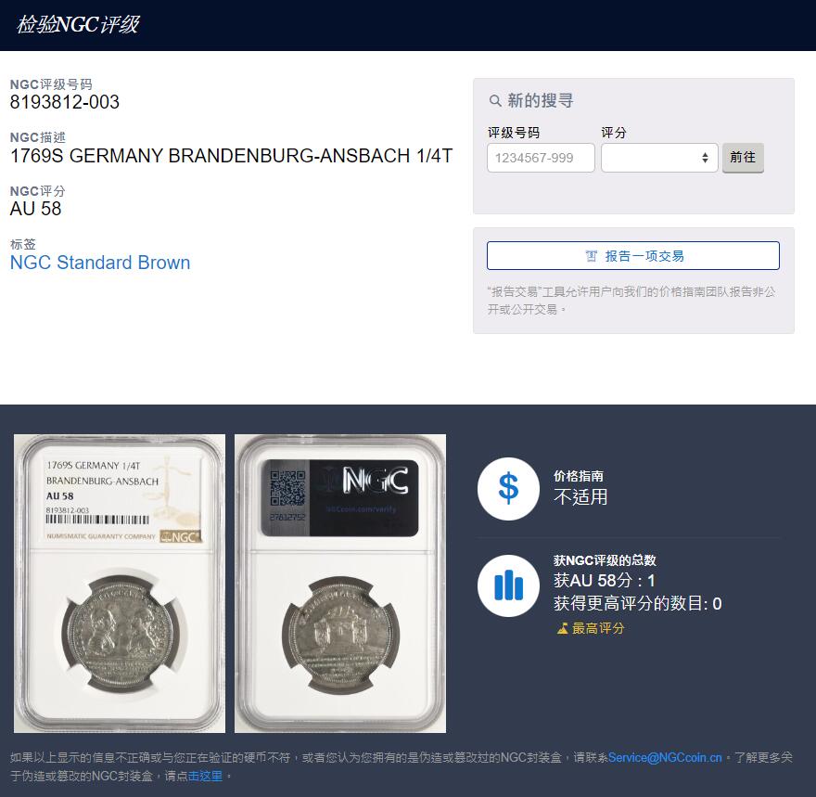Click the NGC logo on obverse label
The height and width of the screenshot is (797, 816).
(x=181, y=536)
